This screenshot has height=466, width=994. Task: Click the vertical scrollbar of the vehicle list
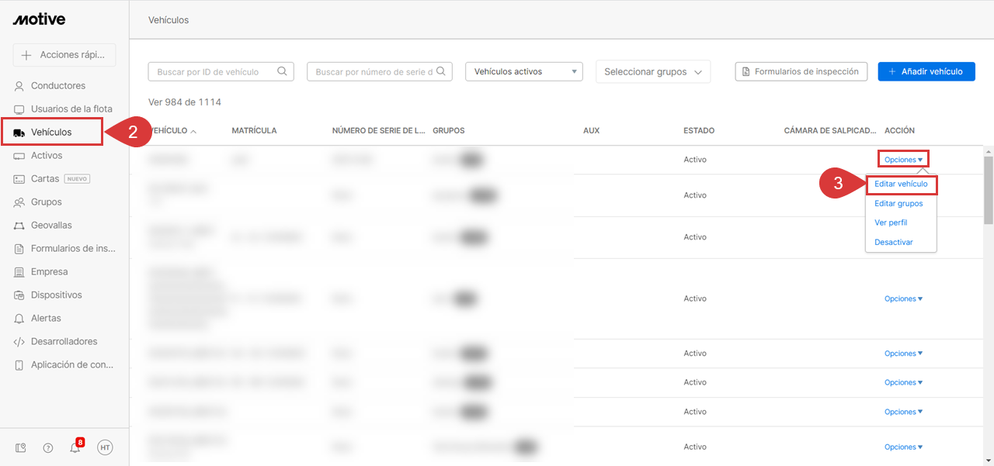(x=989, y=190)
